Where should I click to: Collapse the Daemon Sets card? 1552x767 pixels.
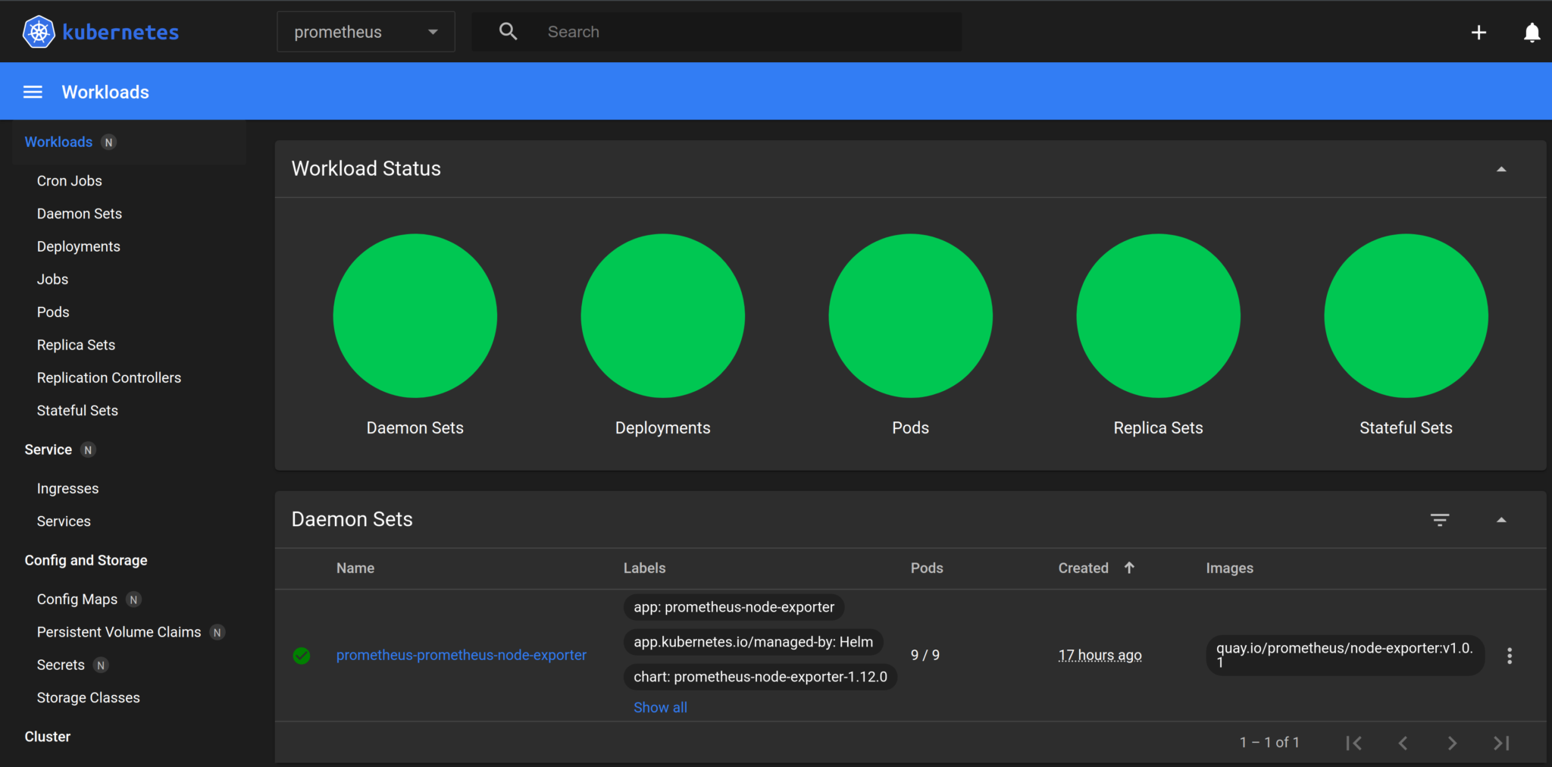1501,520
